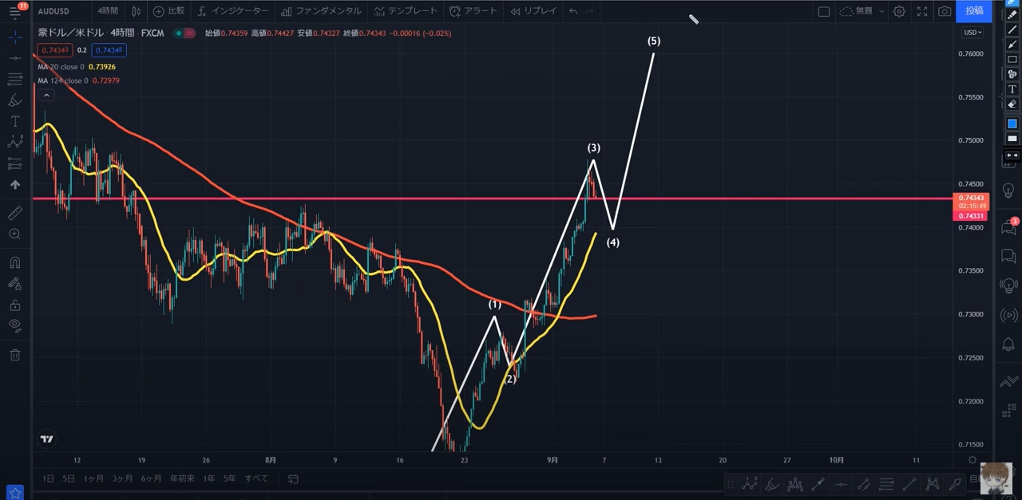Toggle the market status indicator by FXCM

point(184,33)
